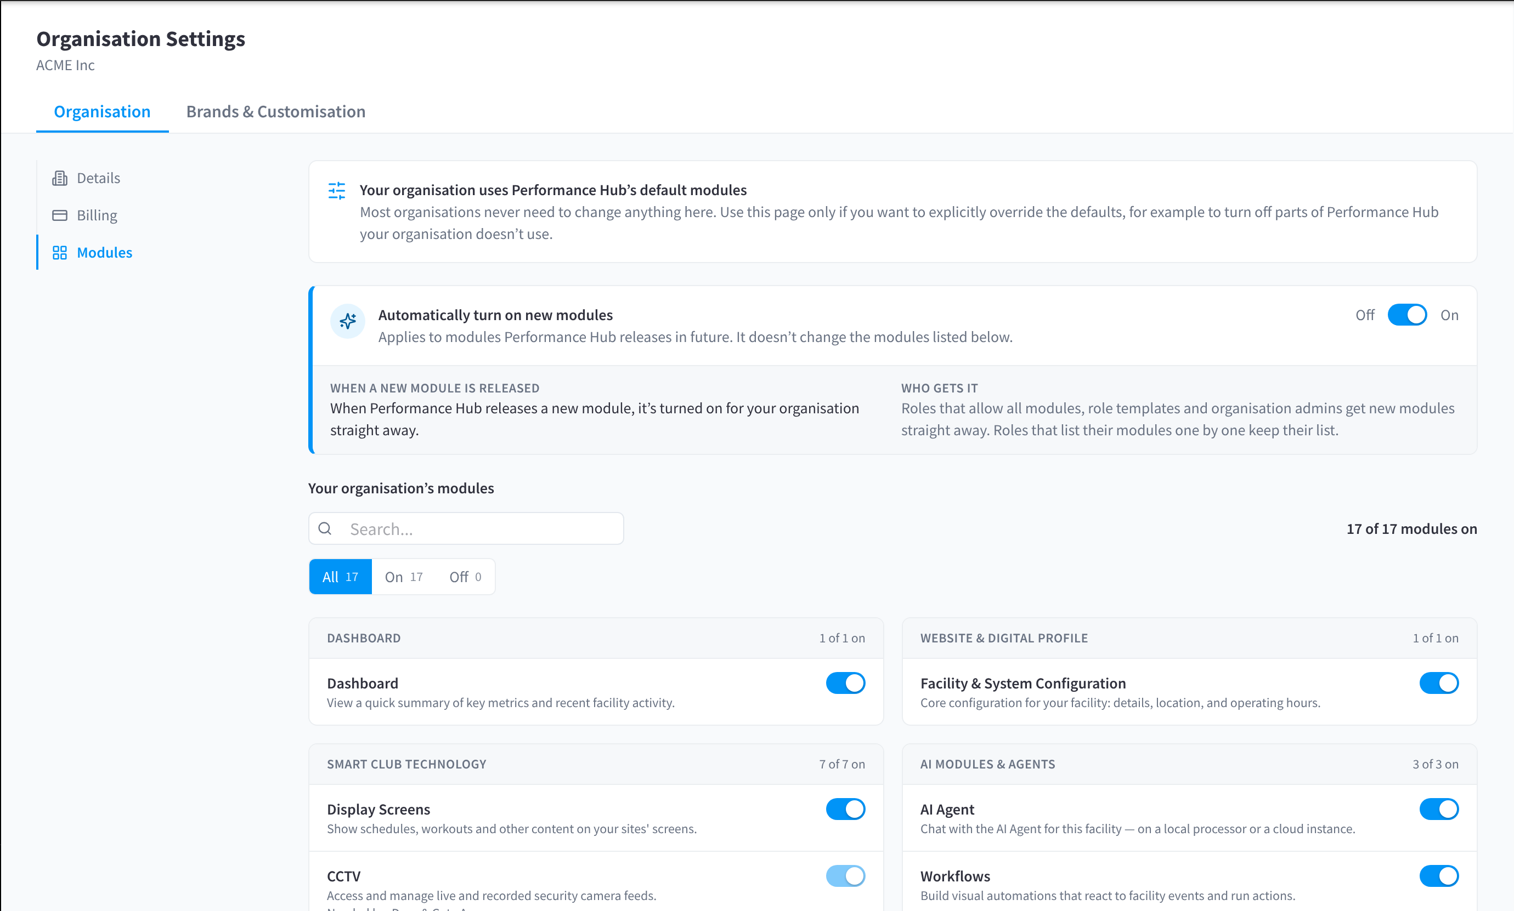Click the 'Your organisation's modules' heading
Viewport: 1514px width, 911px height.
[401, 488]
